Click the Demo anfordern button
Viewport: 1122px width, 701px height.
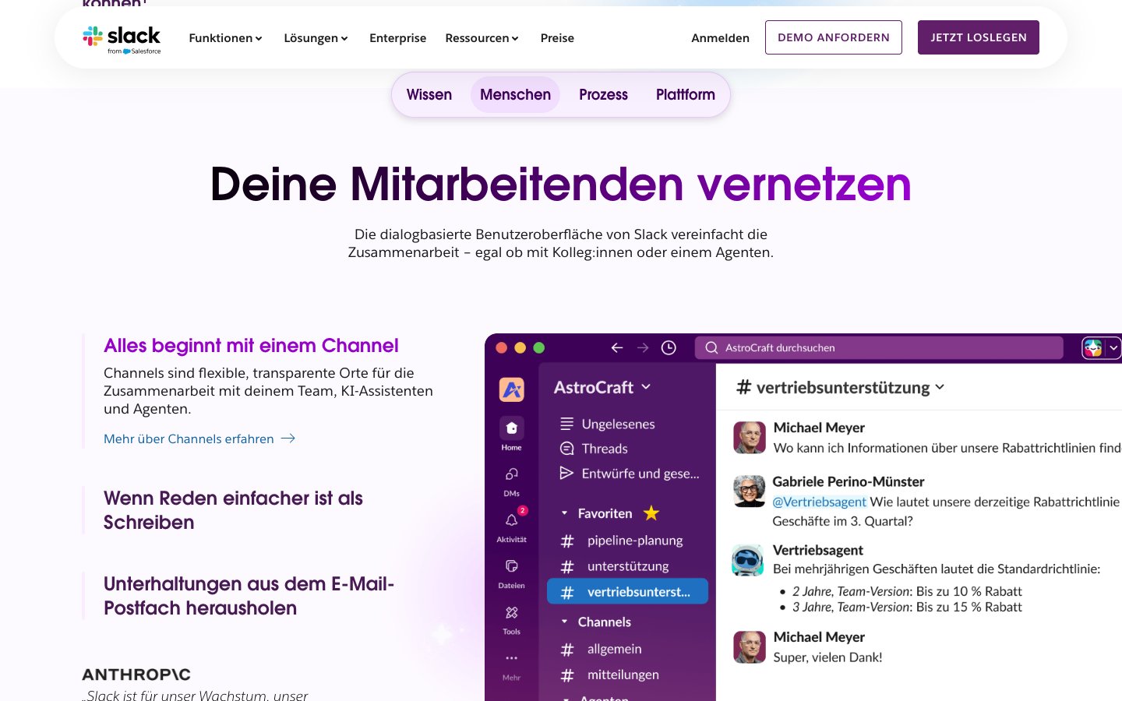point(833,37)
